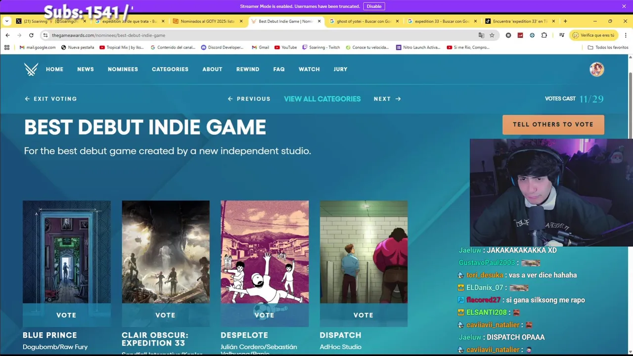Open mail.google.com bookmark
The height and width of the screenshot is (356, 633).
click(x=38, y=47)
